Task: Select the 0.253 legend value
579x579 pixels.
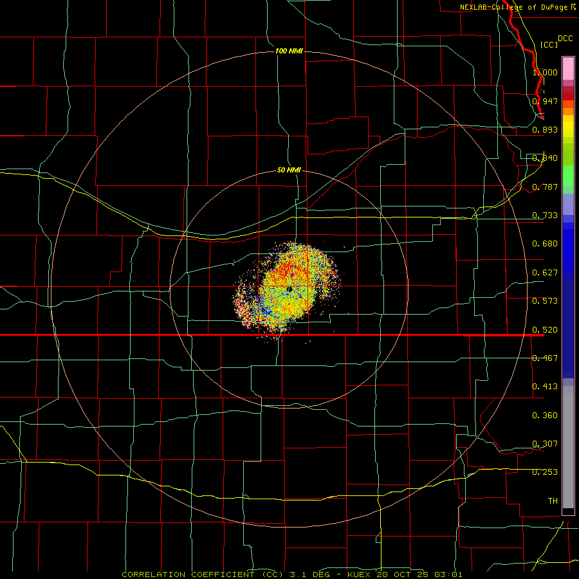Action: [545, 472]
